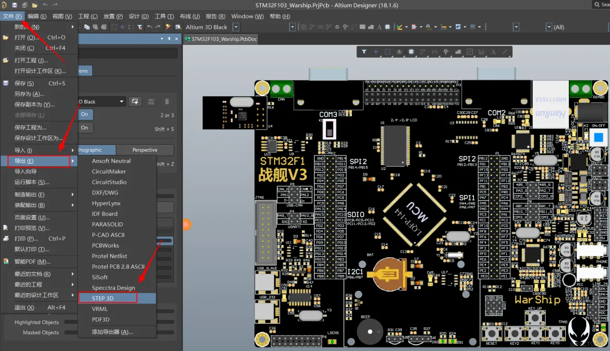The image size is (610, 351).
Task: Click the filter icon in the floating PCB toolbar
Action: pos(364,52)
